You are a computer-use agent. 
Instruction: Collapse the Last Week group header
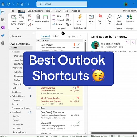point(38,41)
